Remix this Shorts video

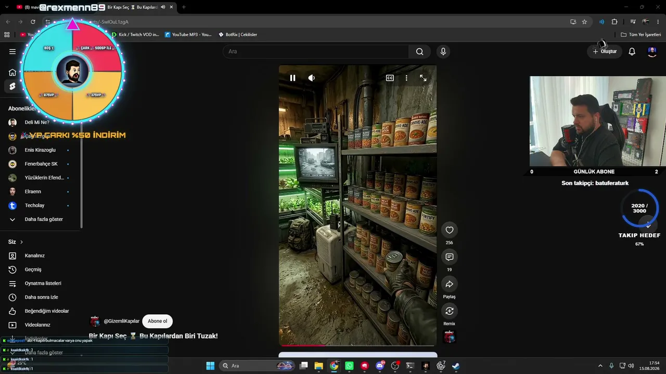point(450,311)
